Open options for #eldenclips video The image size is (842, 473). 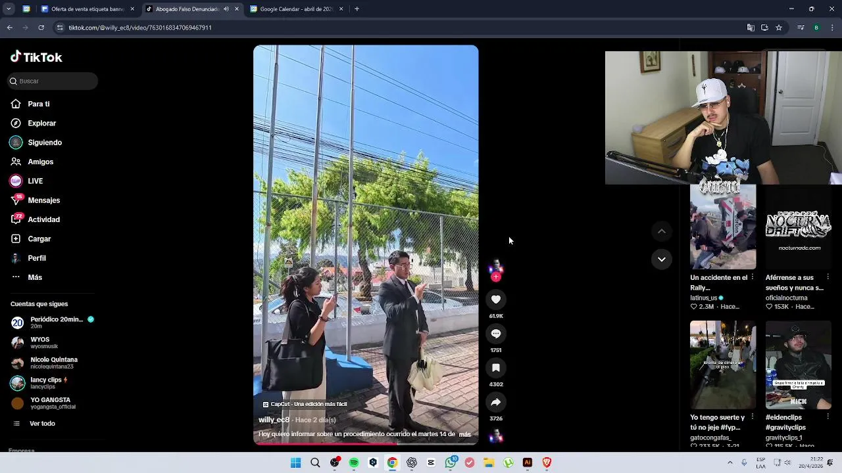point(828,417)
